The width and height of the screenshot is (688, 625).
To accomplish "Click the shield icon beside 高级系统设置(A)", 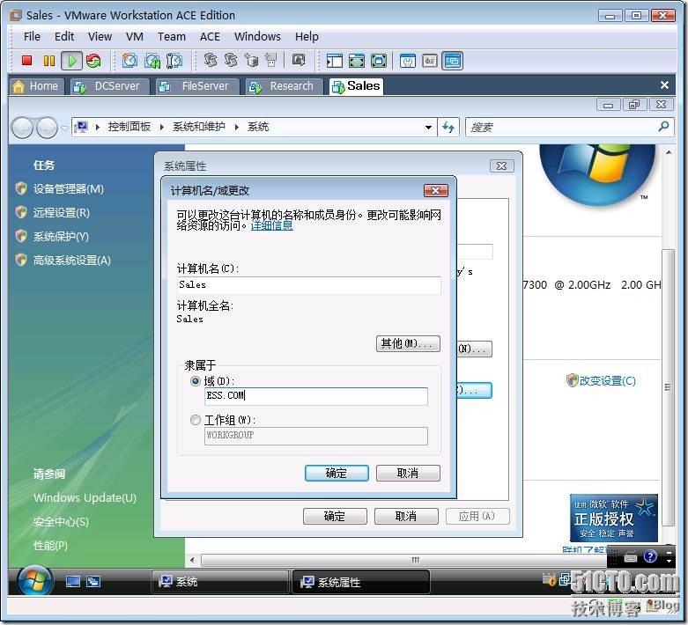I will 21,260.
